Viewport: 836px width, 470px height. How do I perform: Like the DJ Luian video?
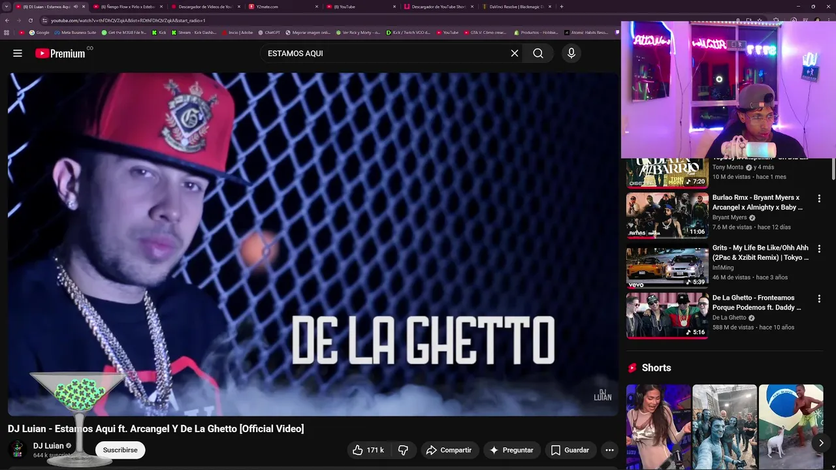tap(368, 450)
